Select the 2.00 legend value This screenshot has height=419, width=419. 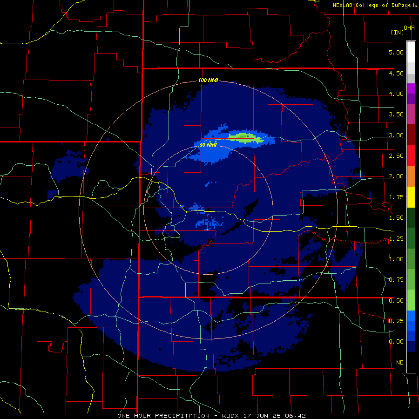click(x=396, y=176)
